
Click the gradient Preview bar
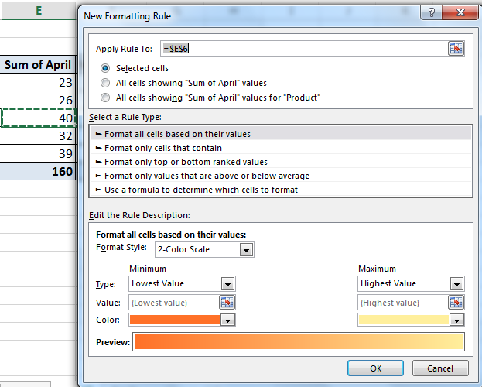299,342
